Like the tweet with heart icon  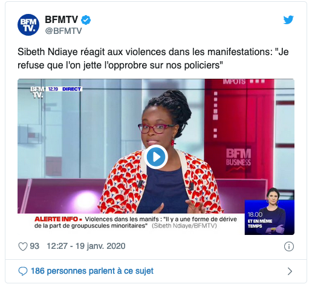pyautogui.click(x=23, y=246)
